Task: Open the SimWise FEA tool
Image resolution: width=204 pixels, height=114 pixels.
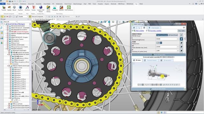Action: pyautogui.click(x=27, y=8)
